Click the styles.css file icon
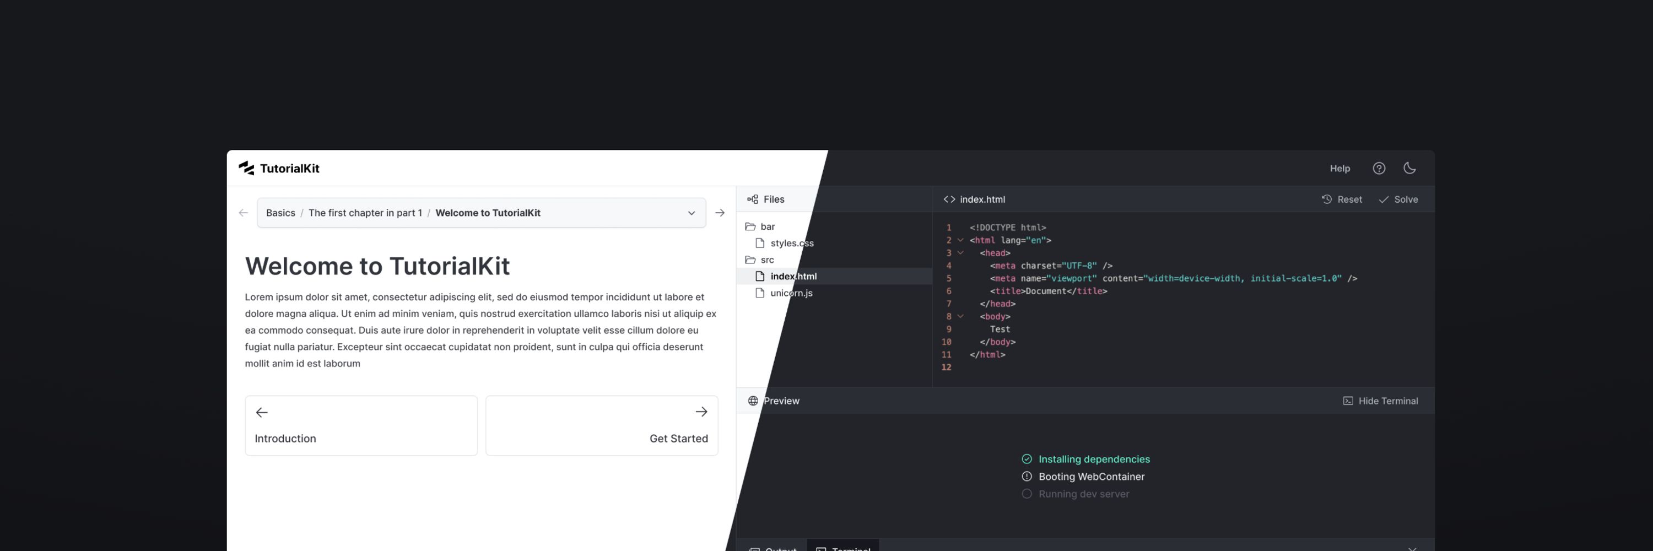 [x=760, y=243]
